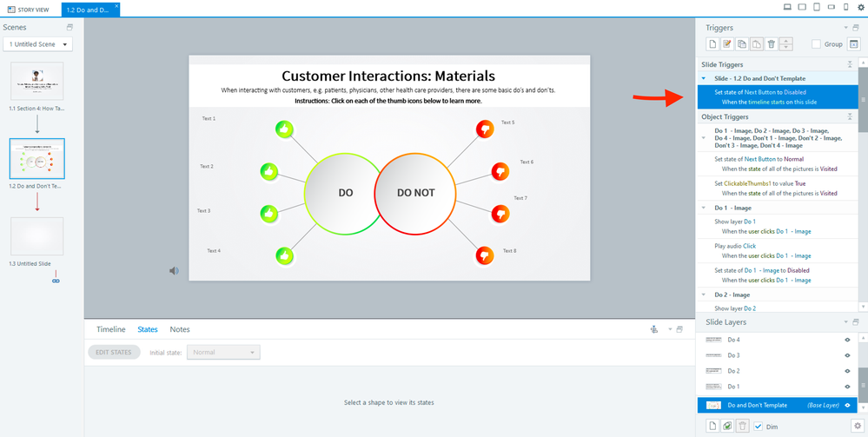Open slide layer properties gear

click(858, 426)
